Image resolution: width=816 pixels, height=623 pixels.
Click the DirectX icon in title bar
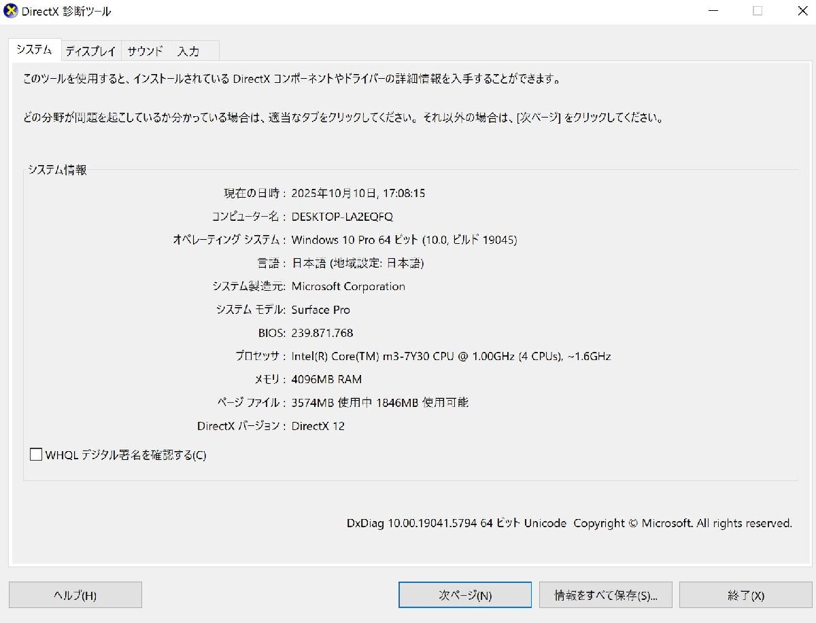tap(10, 11)
